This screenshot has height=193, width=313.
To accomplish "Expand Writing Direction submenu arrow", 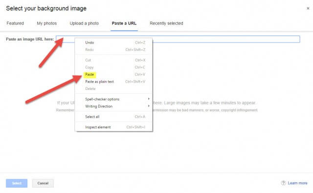I will point(149,106).
